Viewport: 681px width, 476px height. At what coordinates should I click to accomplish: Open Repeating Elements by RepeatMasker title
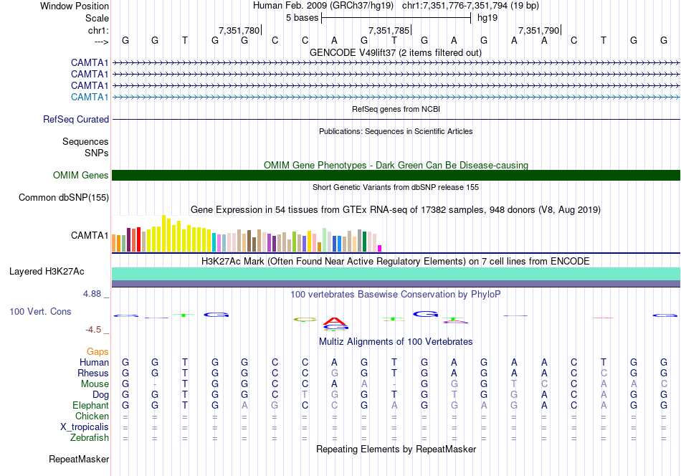(x=396, y=449)
